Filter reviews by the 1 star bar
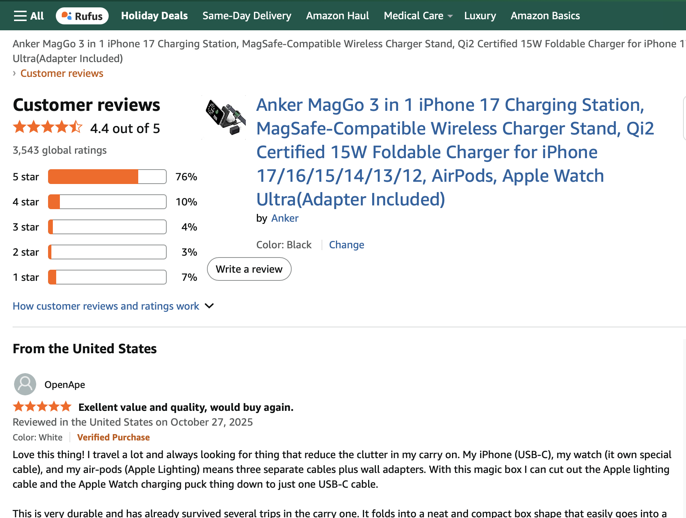 [107, 277]
